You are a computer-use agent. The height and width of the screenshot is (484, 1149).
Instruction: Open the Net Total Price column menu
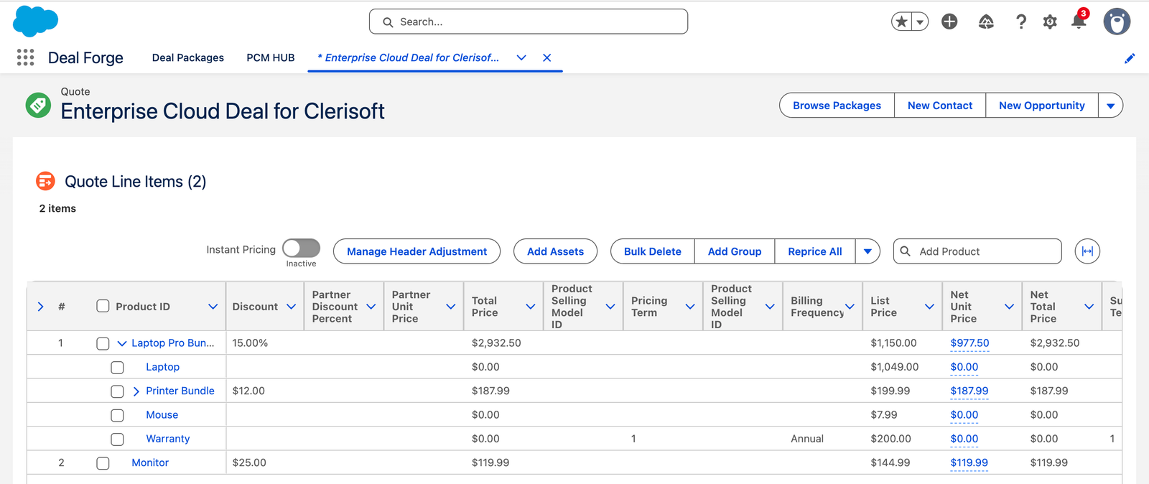coord(1089,307)
